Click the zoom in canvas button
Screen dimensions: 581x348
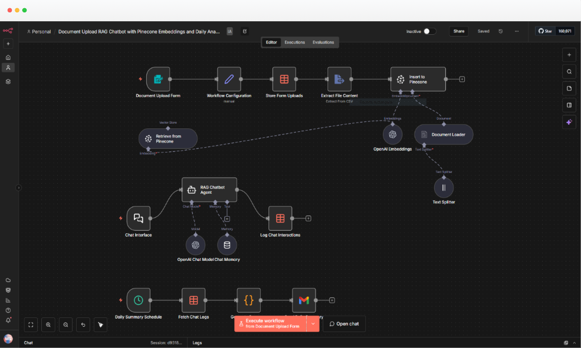click(48, 324)
